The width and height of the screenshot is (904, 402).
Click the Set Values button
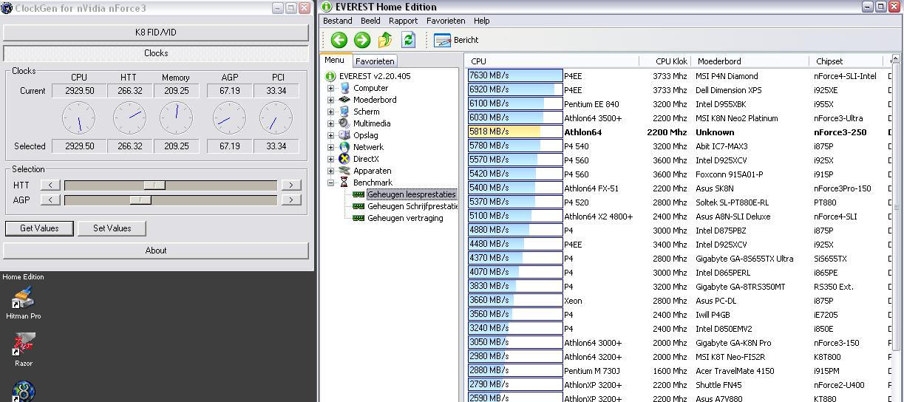pos(112,228)
